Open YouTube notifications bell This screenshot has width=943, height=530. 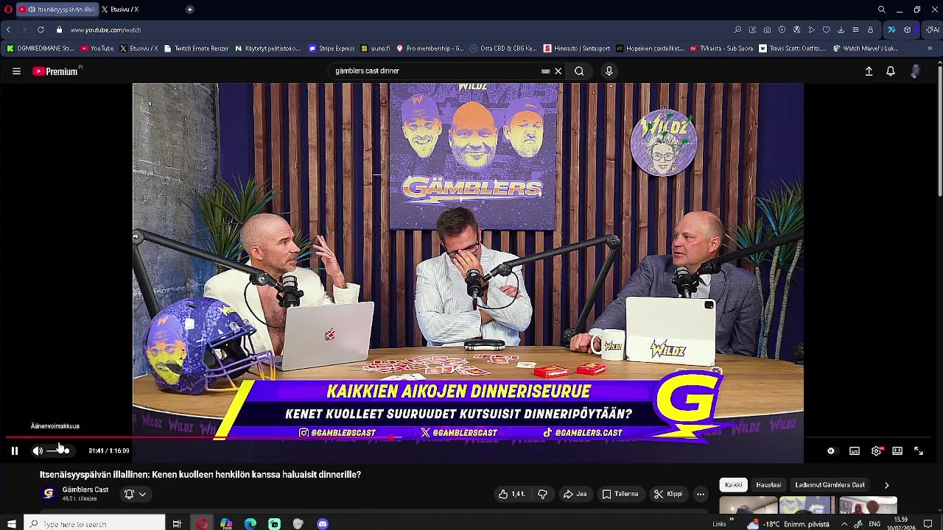click(x=891, y=71)
